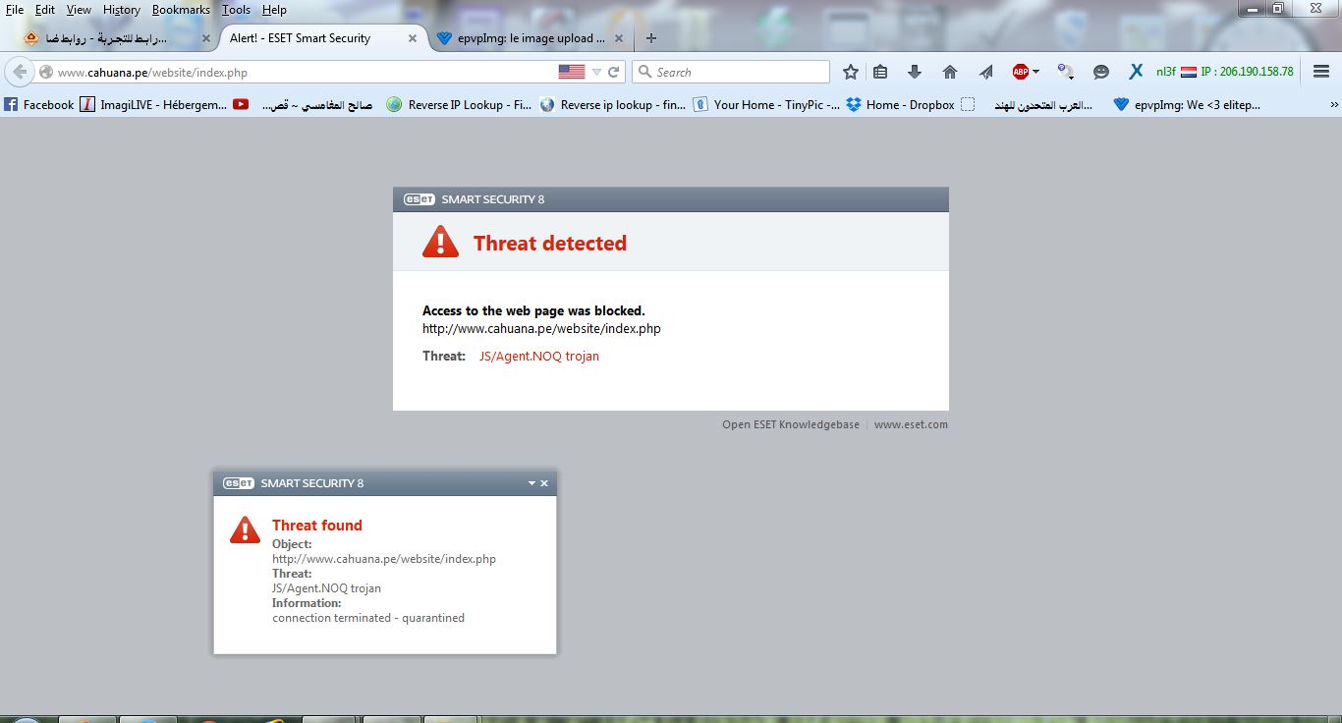The image size is (1342, 723).
Task: Open the Reverse ip lookup - fin... bookmark
Action: [613, 104]
